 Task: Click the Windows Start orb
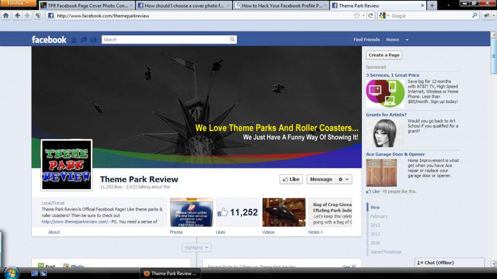tap(11, 273)
